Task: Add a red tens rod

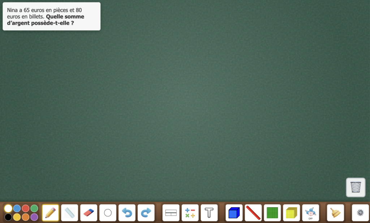Action: (253, 213)
